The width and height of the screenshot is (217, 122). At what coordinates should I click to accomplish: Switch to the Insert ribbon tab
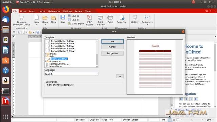[32, 11]
